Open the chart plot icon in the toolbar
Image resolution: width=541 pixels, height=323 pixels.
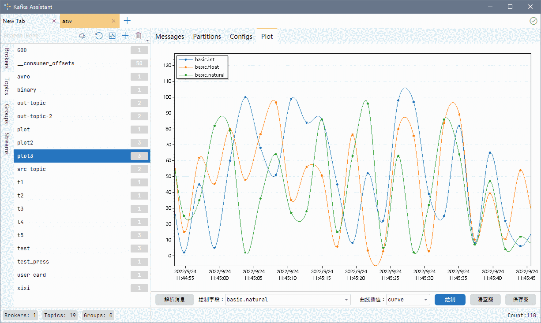(x=112, y=36)
